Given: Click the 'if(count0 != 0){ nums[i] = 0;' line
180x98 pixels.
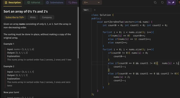Looking at the screenshot, I should (x=128, y=53).
